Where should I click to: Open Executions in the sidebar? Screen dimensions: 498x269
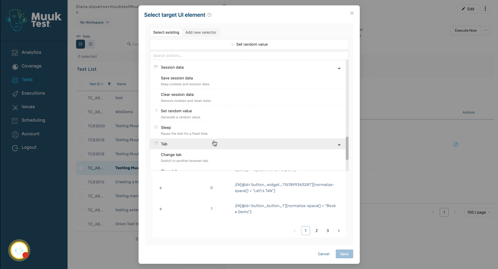point(33,93)
